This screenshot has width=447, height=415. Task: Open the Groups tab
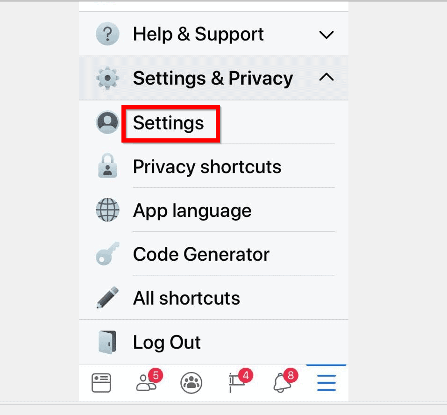(x=192, y=383)
